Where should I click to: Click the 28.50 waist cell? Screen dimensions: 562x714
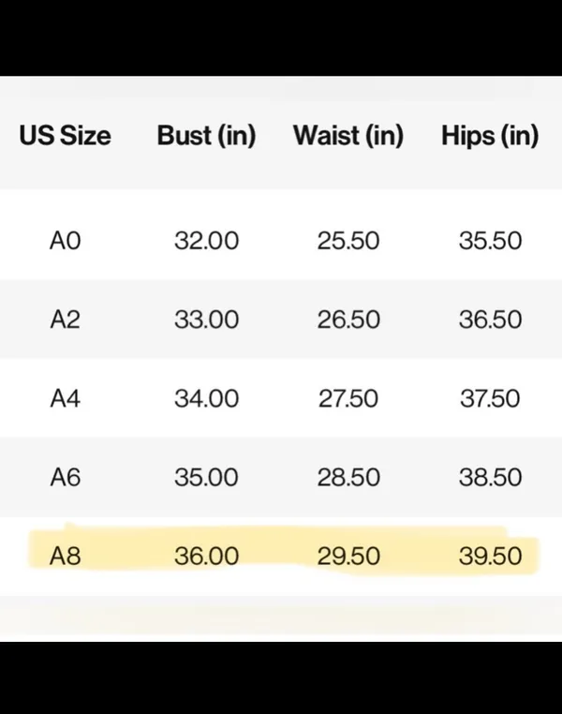[x=348, y=477]
